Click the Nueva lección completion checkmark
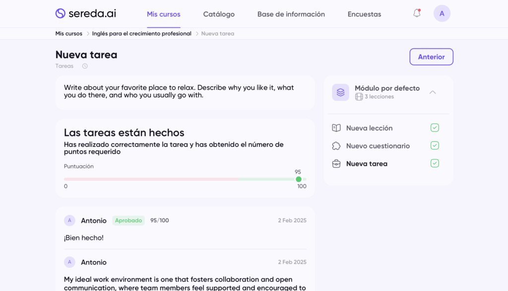Image resolution: width=508 pixels, height=291 pixels. [435, 128]
